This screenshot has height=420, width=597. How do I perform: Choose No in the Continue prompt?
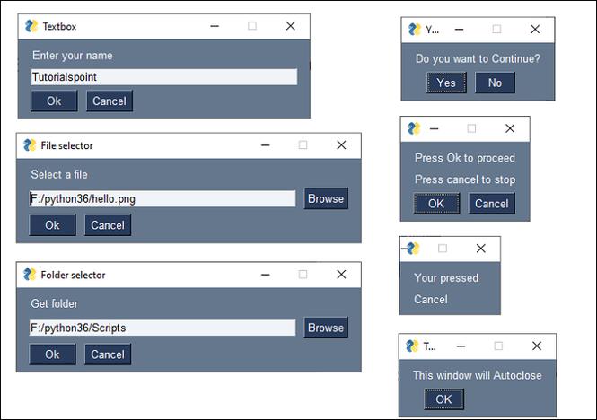pyautogui.click(x=495, y=83)
